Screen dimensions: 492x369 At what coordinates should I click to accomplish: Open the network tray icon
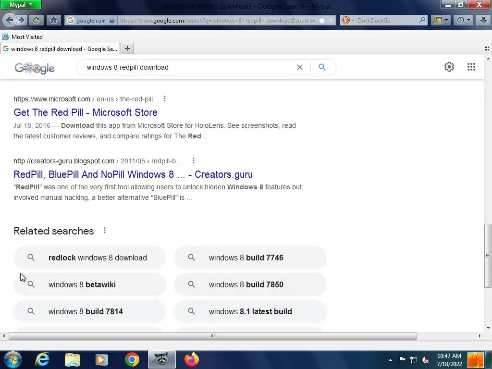tap(414, 360)
